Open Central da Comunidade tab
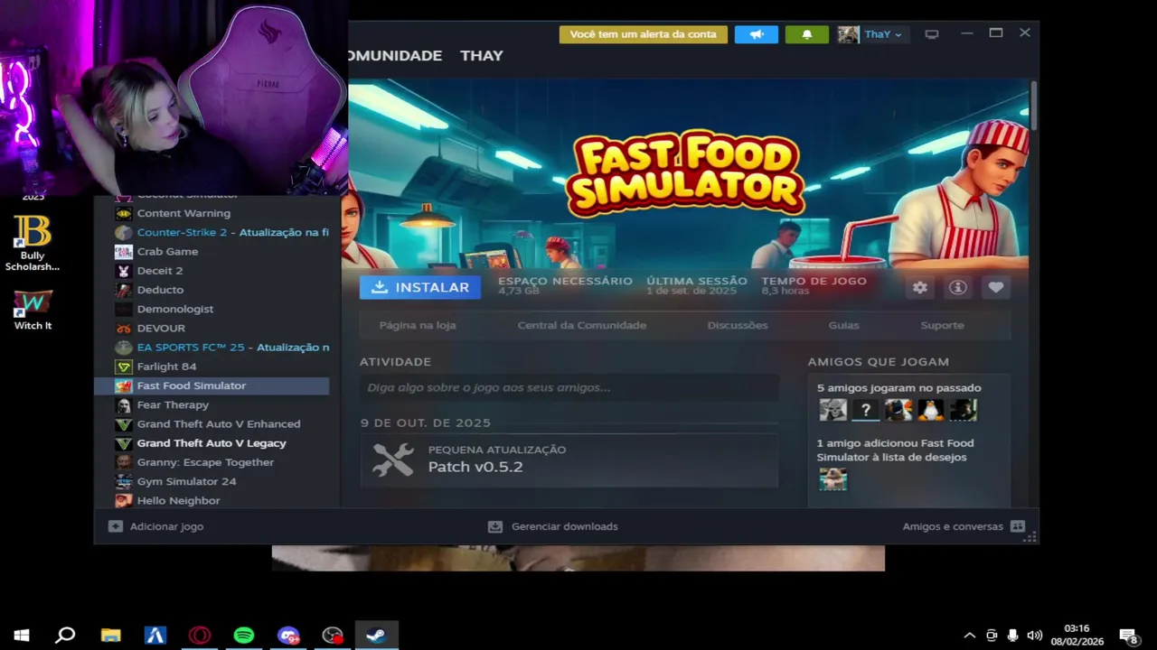1157x650 pixels. (582, 325)
